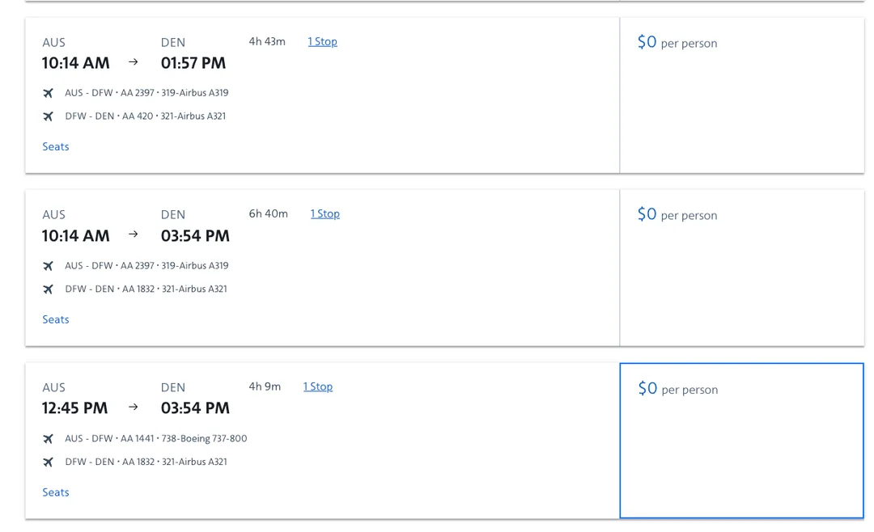
Task: Click plane icon beside the AA 420 segment
Action: [48, 116]
